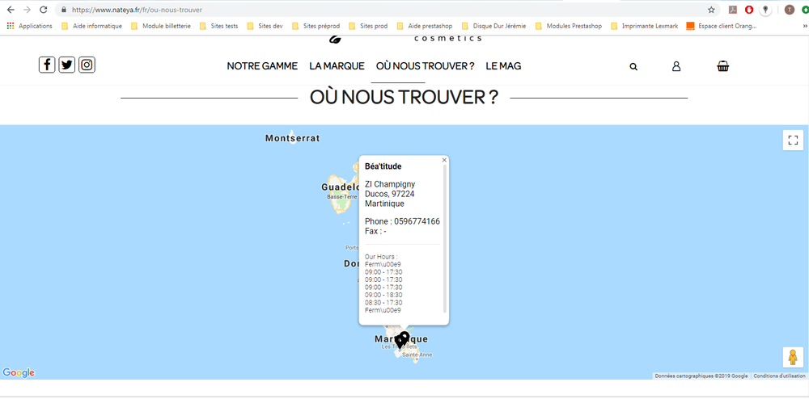Open OÙ NOUS TROUVER ? menu item
809x399 pixels.
coord(426,66)
